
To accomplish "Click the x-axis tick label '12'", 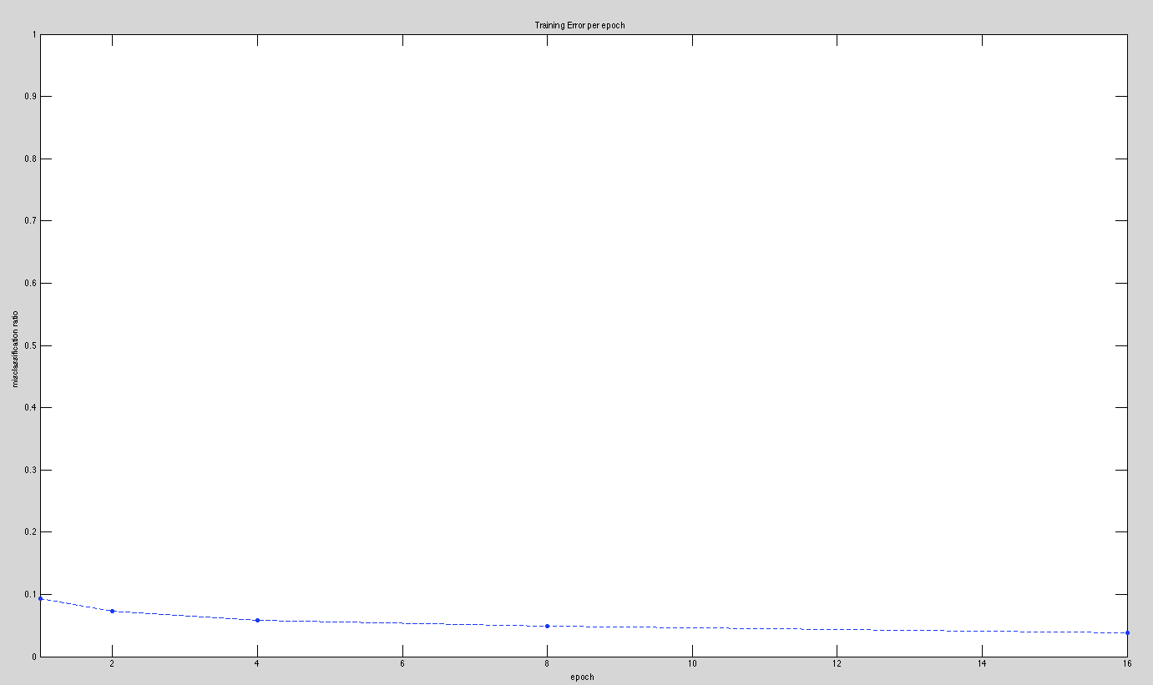I will pyautogui.click(x=837, y=664).
